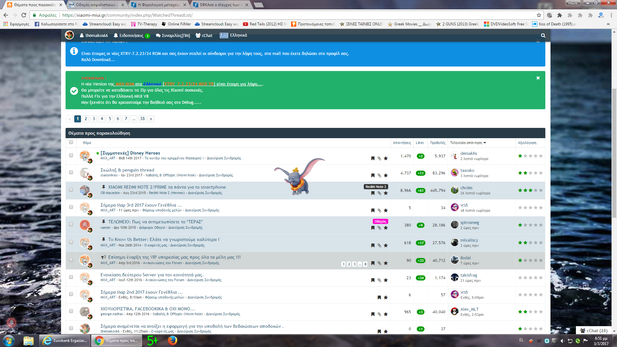The image size is (617, 347).
Task: Expand Τελευταία απάντηση sort dropdown arrow
Action: coord(485,143)
